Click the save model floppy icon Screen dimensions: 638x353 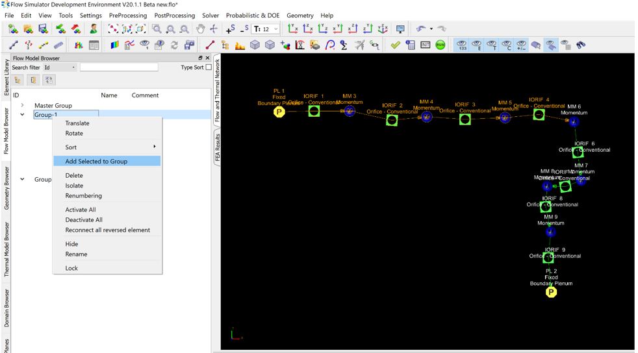(x=43, y=29)
